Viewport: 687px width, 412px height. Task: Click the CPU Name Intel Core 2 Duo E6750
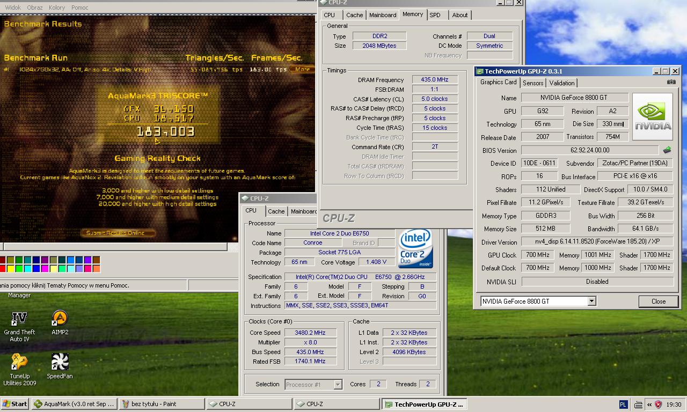[x=339, y=233]
